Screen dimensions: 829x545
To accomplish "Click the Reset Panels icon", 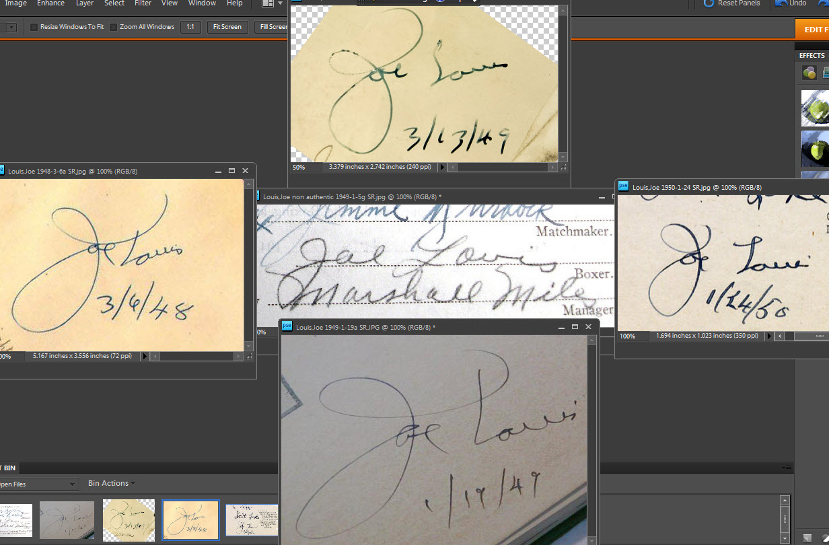I will pos(709,3).
